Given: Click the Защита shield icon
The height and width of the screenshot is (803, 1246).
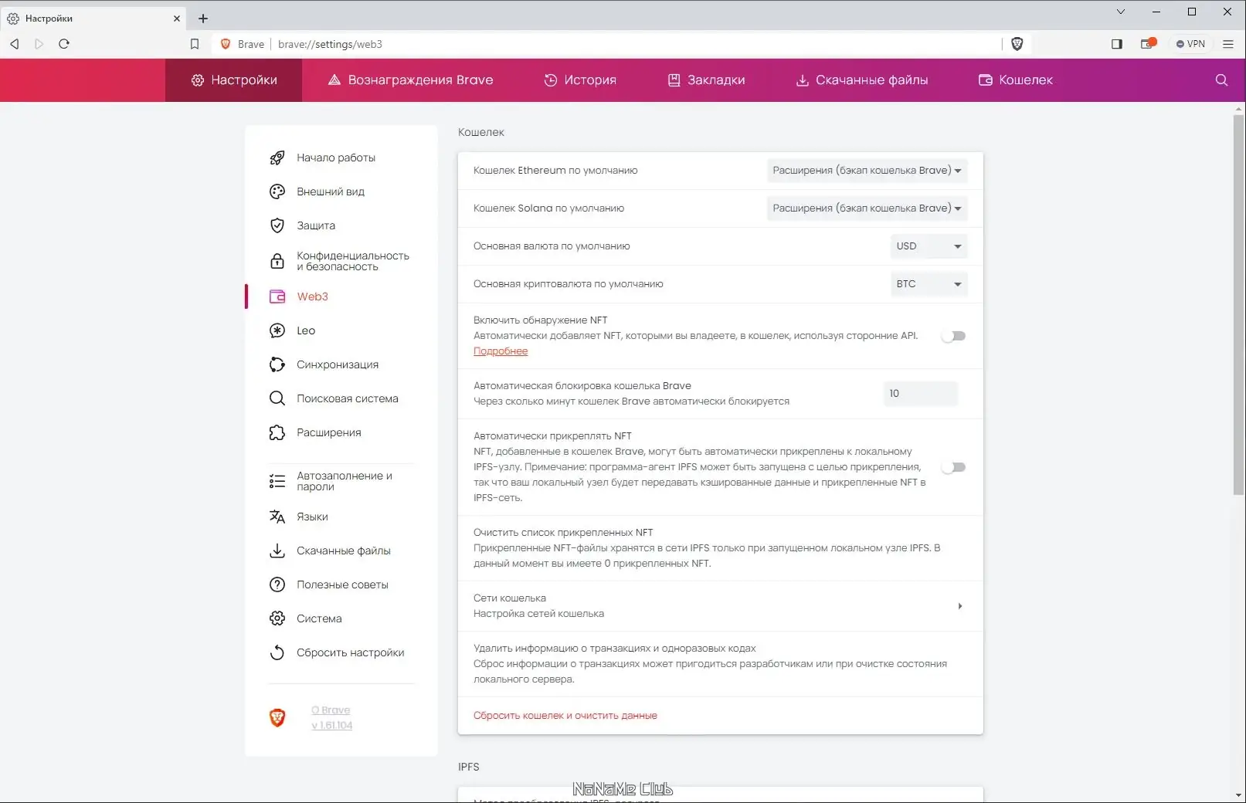Looking at the screenshot, I should [277, 225].
